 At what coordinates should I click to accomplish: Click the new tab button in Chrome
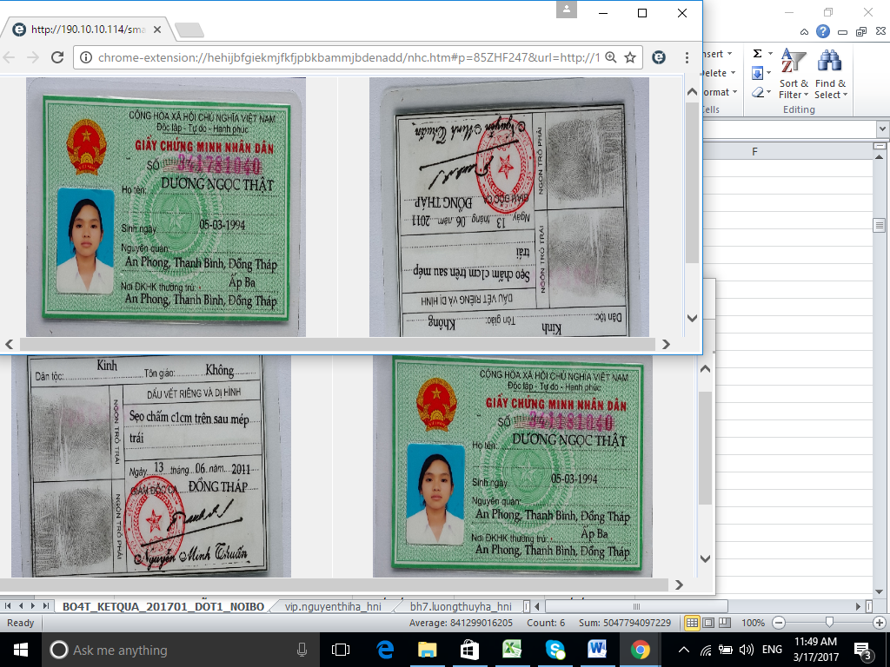[189, 30]
